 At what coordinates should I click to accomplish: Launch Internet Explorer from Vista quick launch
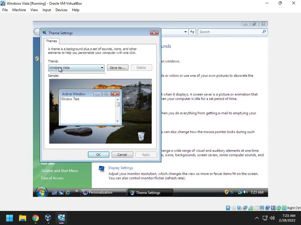(x=68, y=192)
